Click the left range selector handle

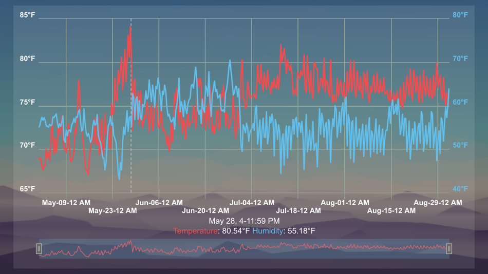click(39, 249)
